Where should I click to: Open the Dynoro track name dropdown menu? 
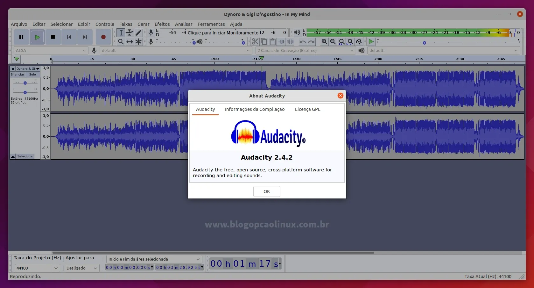coord(28,68)
